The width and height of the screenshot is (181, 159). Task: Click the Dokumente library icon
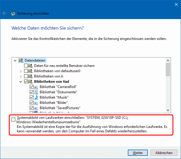pos(36,92)
